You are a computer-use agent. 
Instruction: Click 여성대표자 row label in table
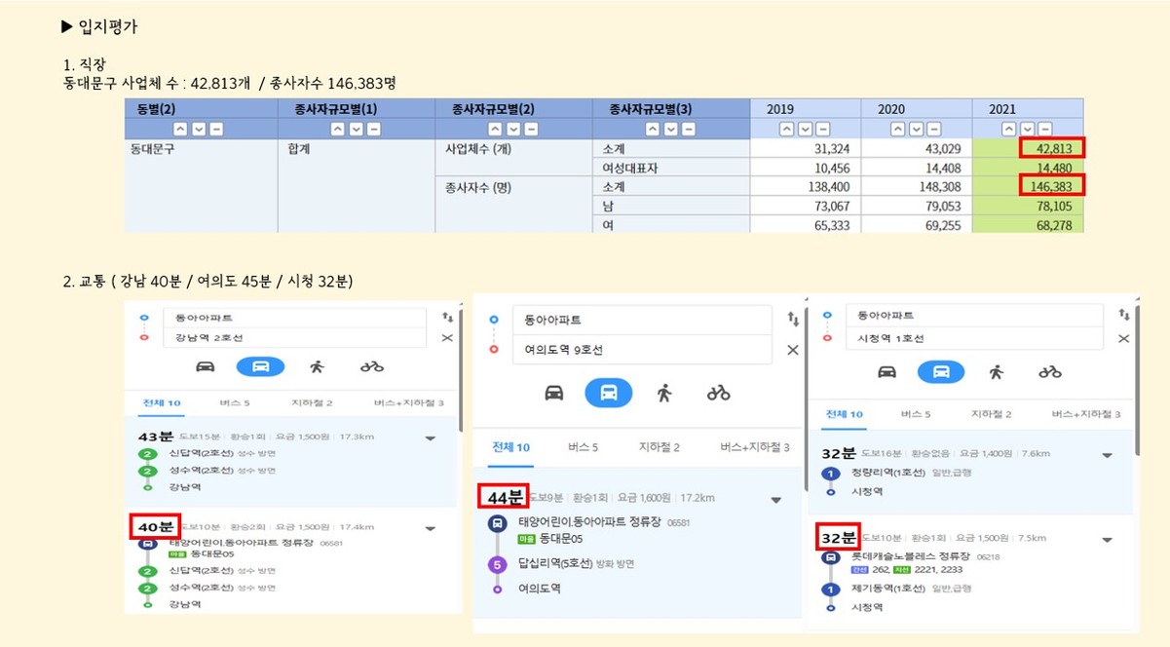coord(630,168)
